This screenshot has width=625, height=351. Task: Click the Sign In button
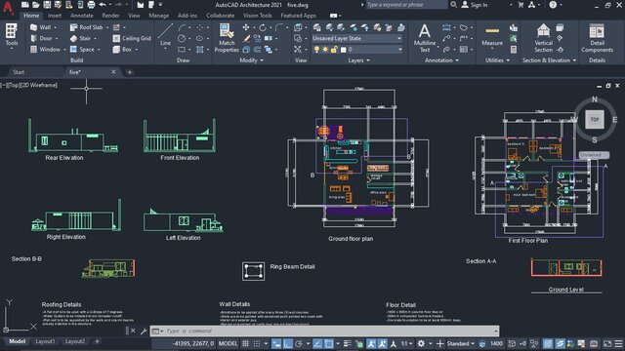(x=475, y=5)
